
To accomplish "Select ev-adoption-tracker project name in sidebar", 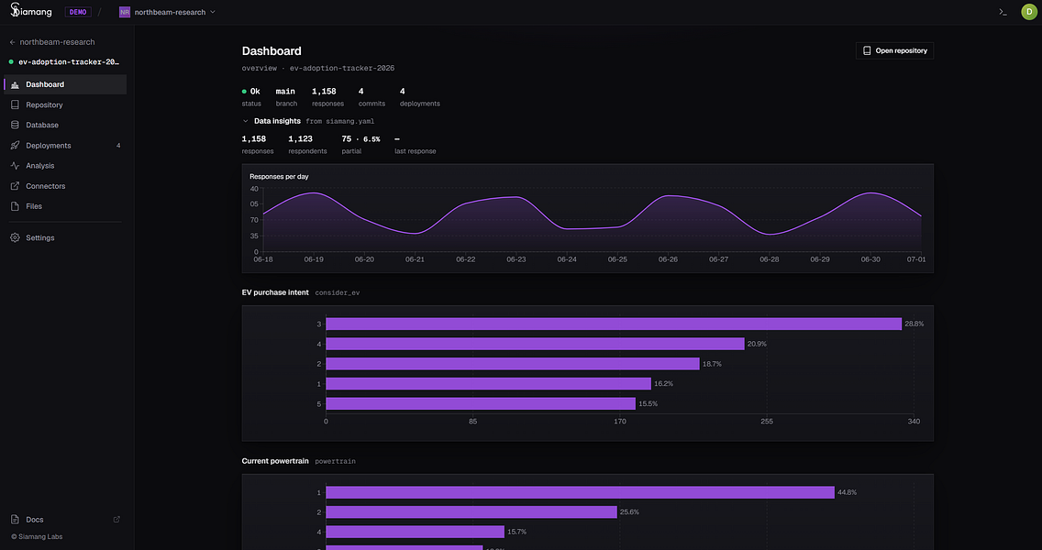I will (x=69, y=61).
